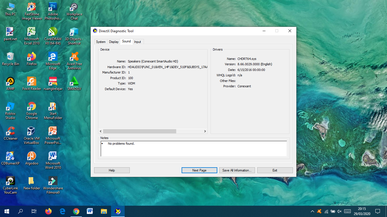Viewport: 387px width, 217px height.
Task: Click the Wi-Fi network tray icon
Action: (x=326, y=211)
